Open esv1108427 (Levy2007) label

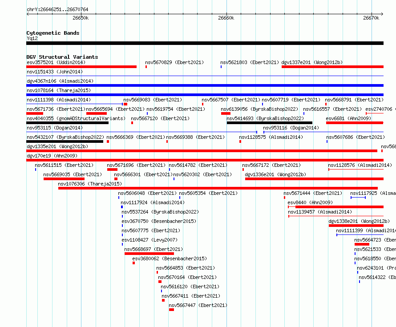point(150,240)
